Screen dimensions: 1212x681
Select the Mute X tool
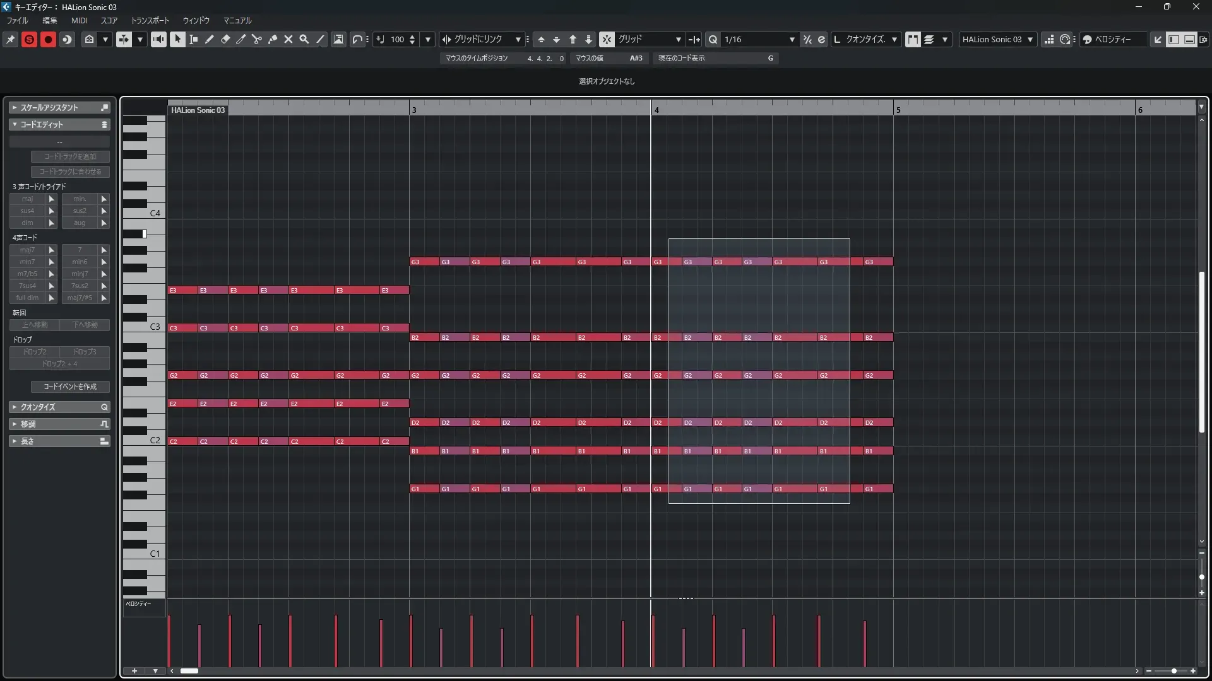pyautogui.click(x=288, y=39)
